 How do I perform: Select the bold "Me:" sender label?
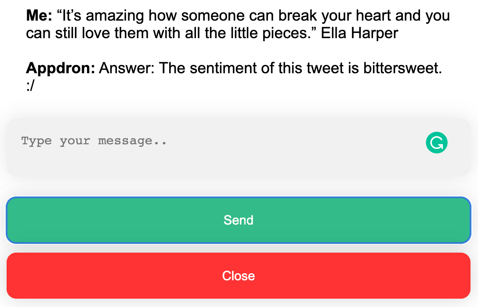pos(40,15)
